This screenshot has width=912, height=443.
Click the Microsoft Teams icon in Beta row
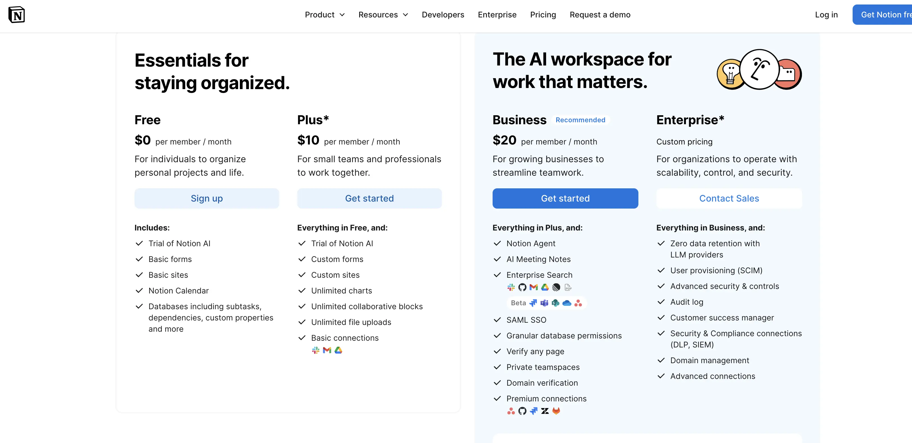click(x=544, y=303)
